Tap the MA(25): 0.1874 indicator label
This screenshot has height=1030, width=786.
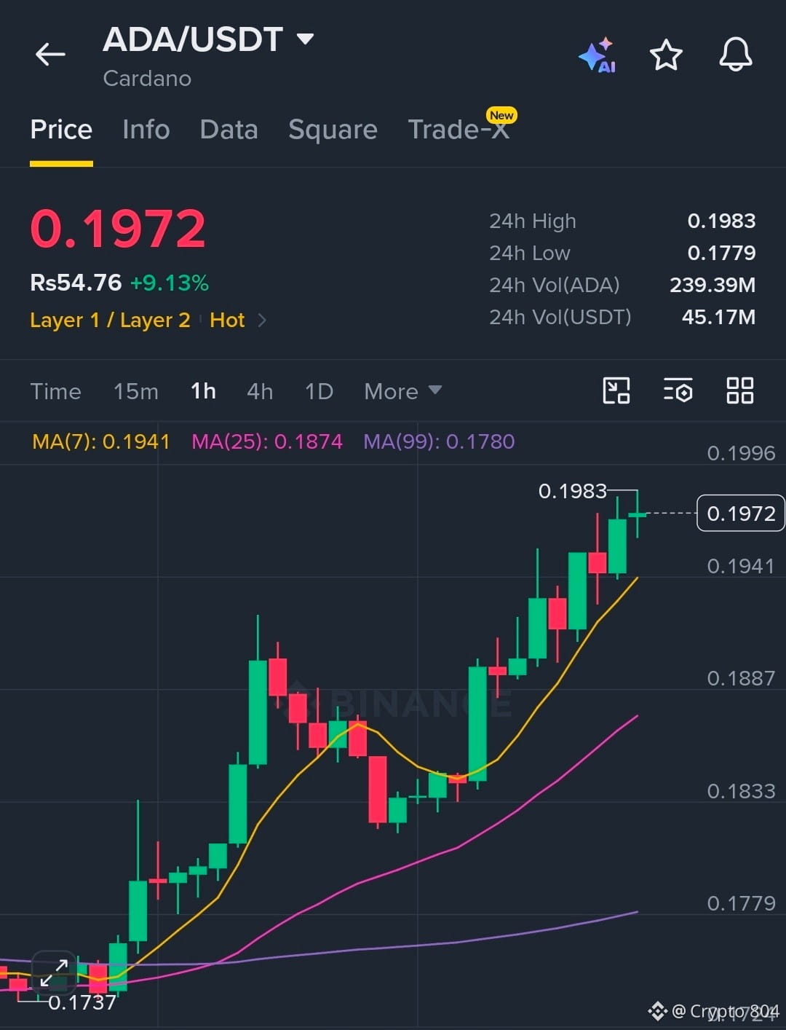pyautogui.click(x=267, y=441)
